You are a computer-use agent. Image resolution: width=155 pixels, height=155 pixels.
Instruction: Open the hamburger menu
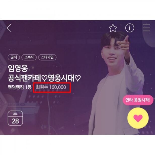(147, 28)
